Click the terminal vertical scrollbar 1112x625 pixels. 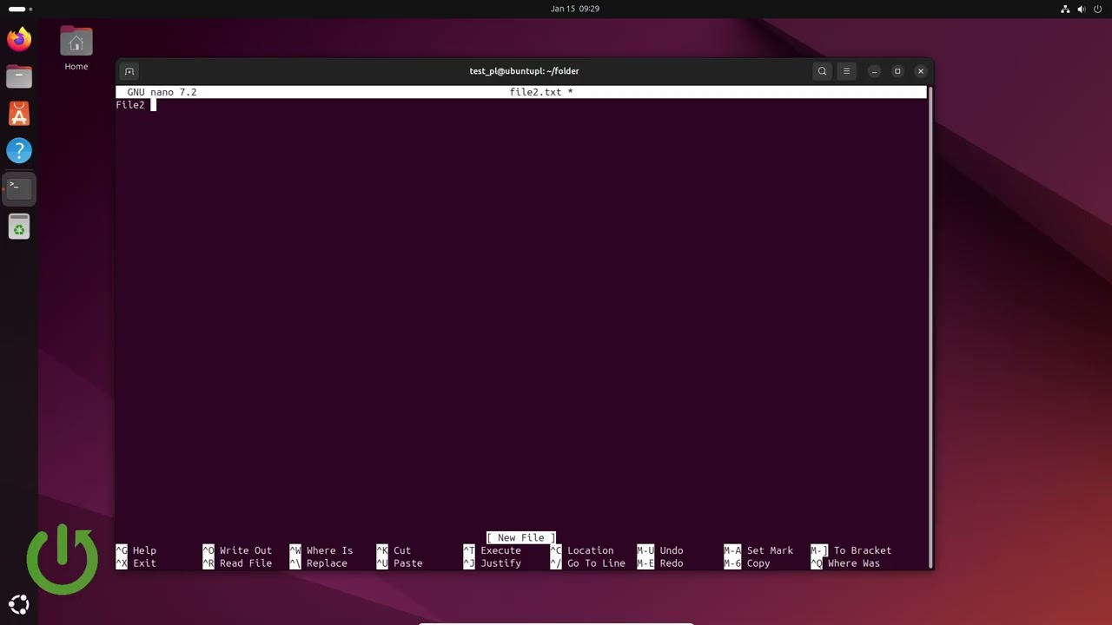930,327
